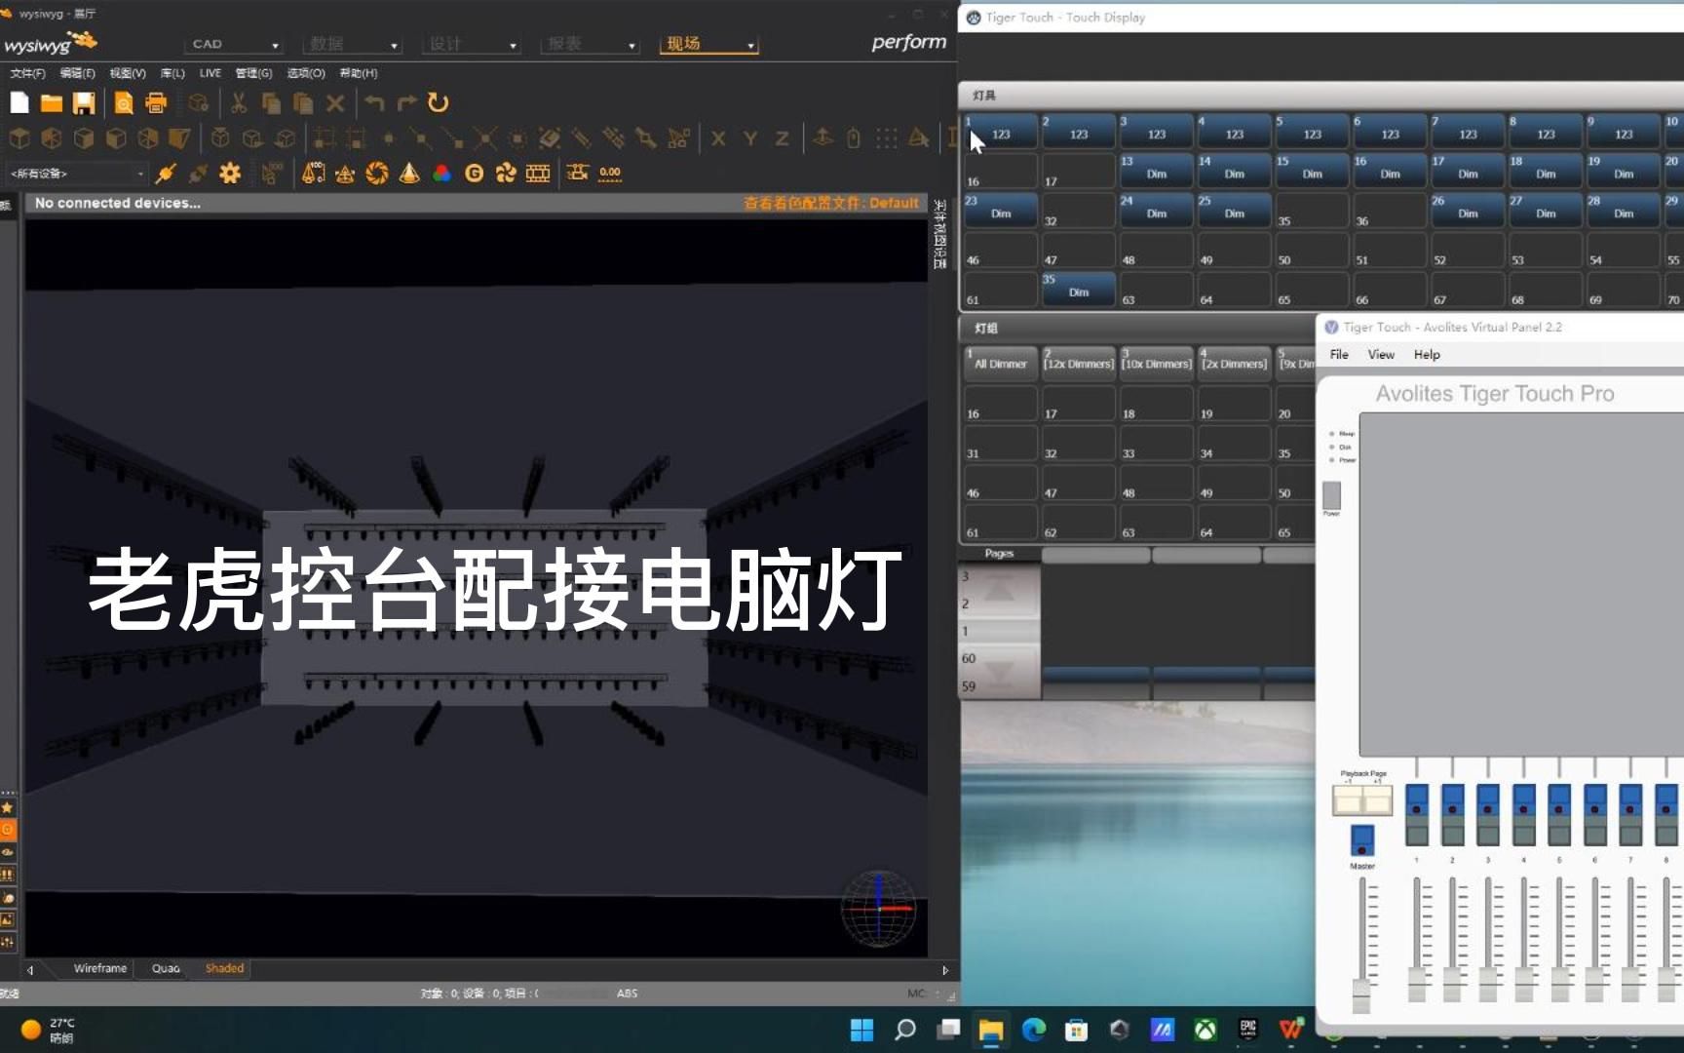1684x1053 pixels.
Task: Open the CAD mode dropdown
Action: [x=276, y=44]
